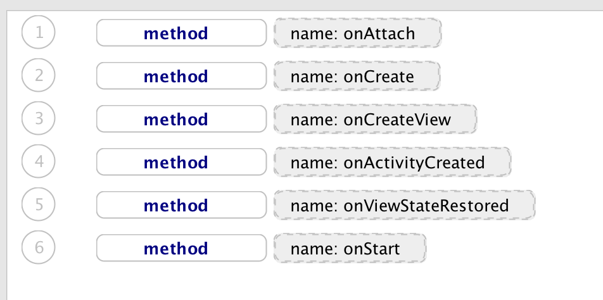The width and height of the screenshot is (603, 300).
Task: Click blank space right of onAttach field
Action: pyautogui.click(x=521, y=33)
